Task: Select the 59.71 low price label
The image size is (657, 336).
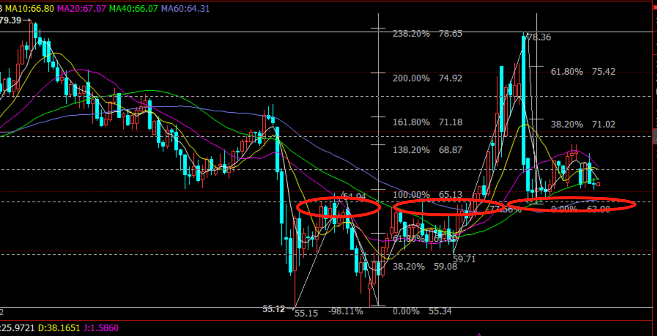Action: coord(464,259)
